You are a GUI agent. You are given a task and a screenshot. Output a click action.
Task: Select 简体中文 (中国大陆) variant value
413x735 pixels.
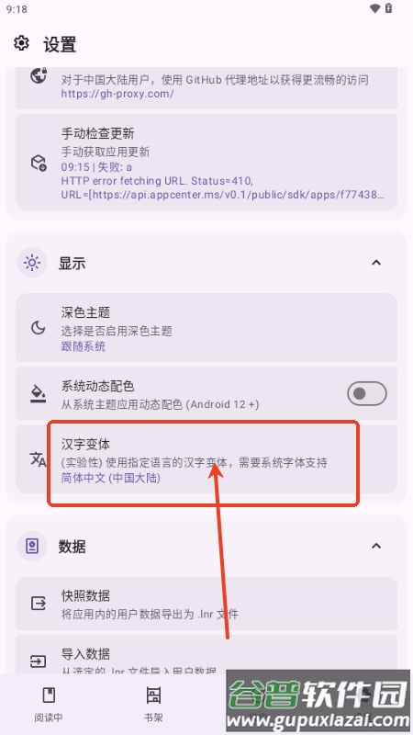(x=110, y=479)
